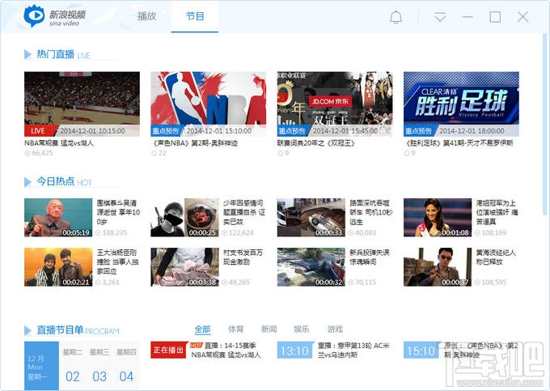Viewport: 550px width, 391px height.
Task: Select date 04 星期四 in schedule
Action: (126, 366)
